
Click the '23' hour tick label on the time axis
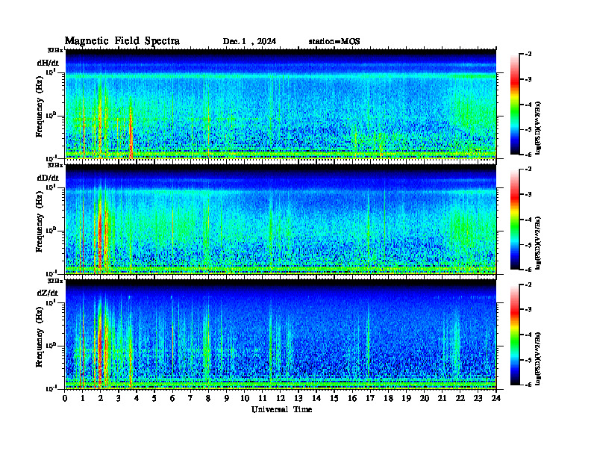(x=478, y=399)
